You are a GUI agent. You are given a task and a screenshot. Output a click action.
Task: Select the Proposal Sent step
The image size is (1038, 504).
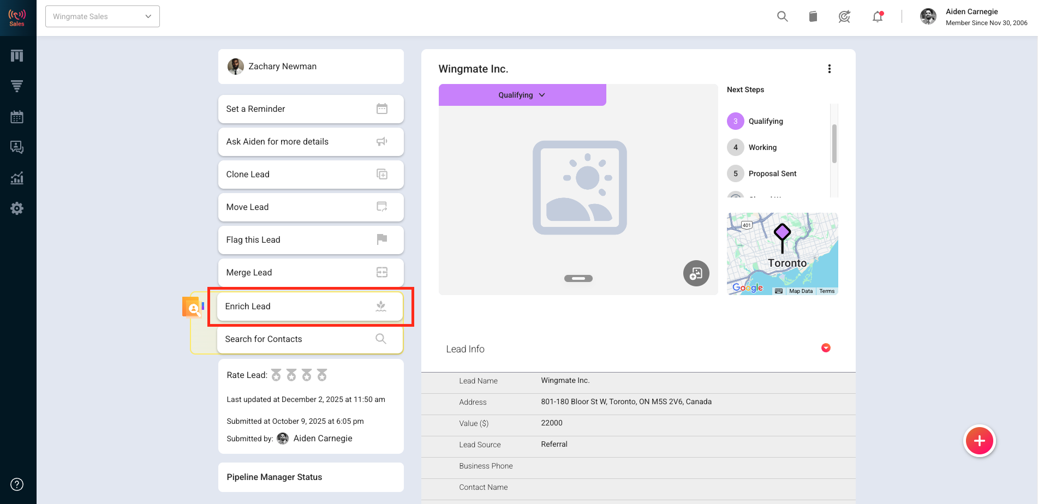tap(762, 173)
